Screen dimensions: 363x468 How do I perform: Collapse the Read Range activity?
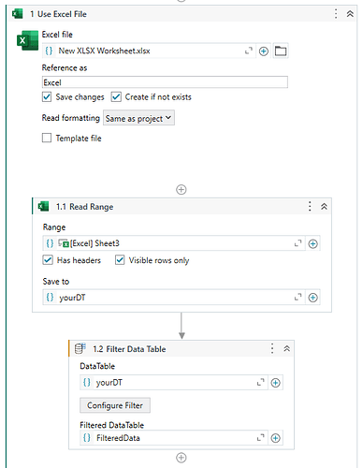pyautogui.click(x=324, y=206)
